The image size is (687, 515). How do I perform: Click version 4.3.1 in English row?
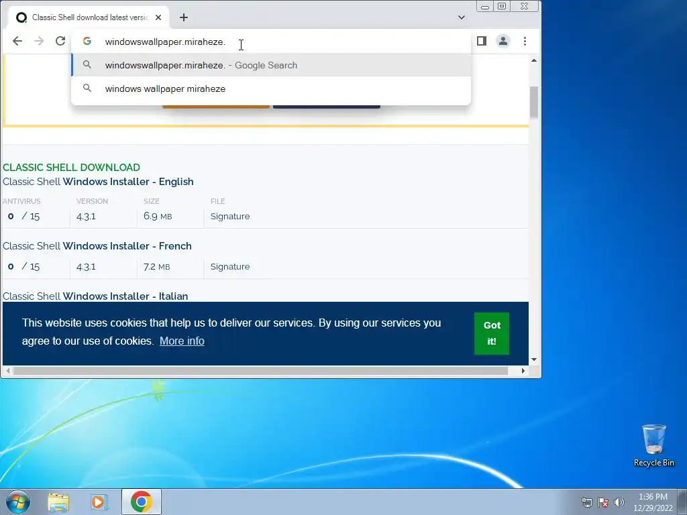pos(86,217)
